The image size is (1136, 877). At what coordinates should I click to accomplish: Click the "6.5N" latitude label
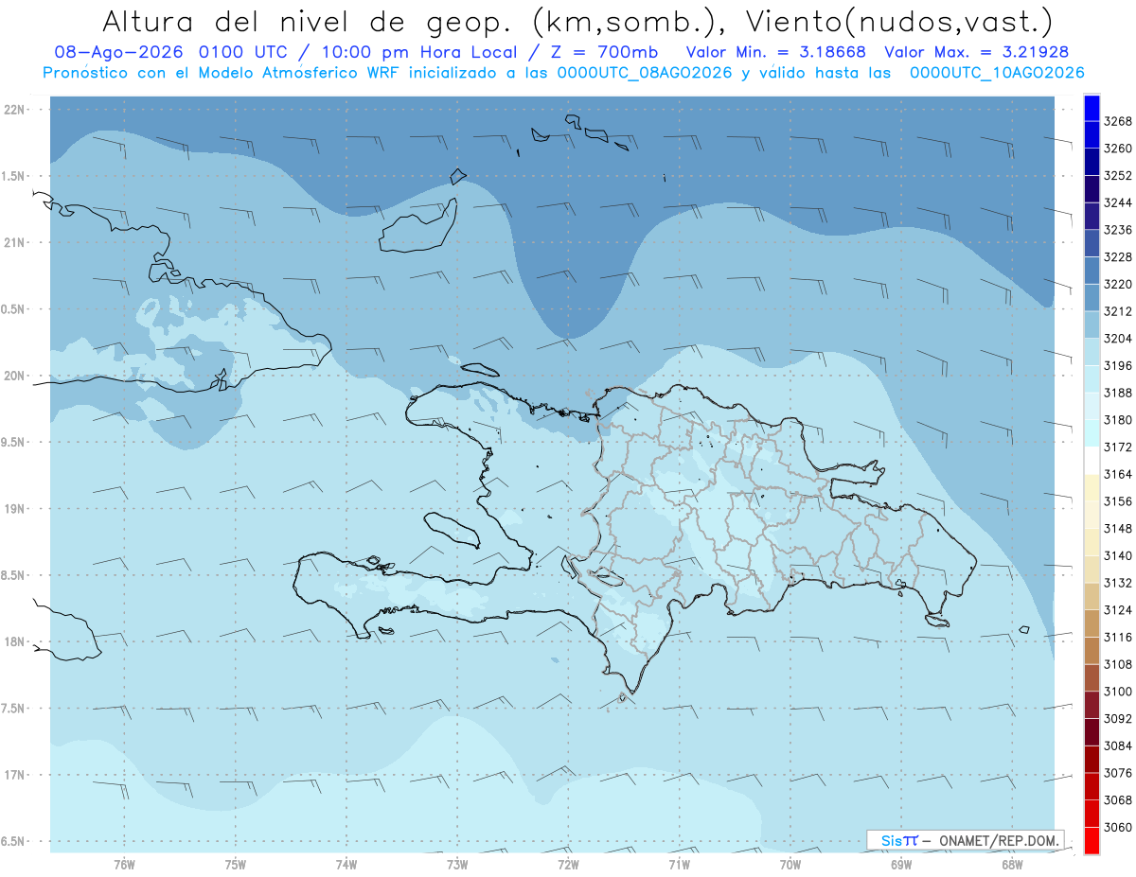[x=14, y=841]
